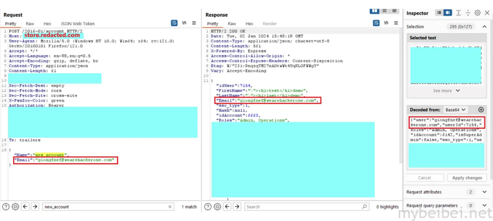Expand See more in Selected text

(446, 91)
